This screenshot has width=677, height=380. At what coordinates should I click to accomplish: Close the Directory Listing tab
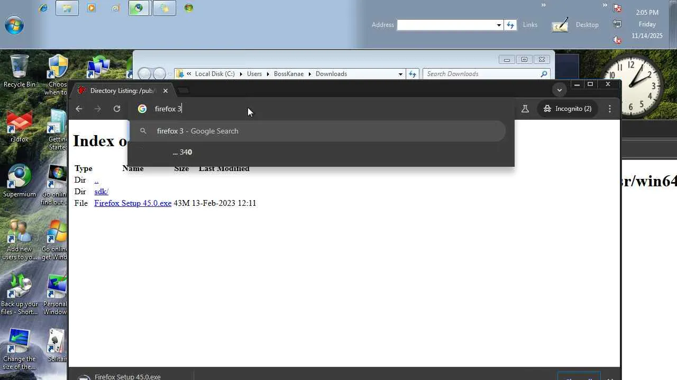[x=166, y=91]
